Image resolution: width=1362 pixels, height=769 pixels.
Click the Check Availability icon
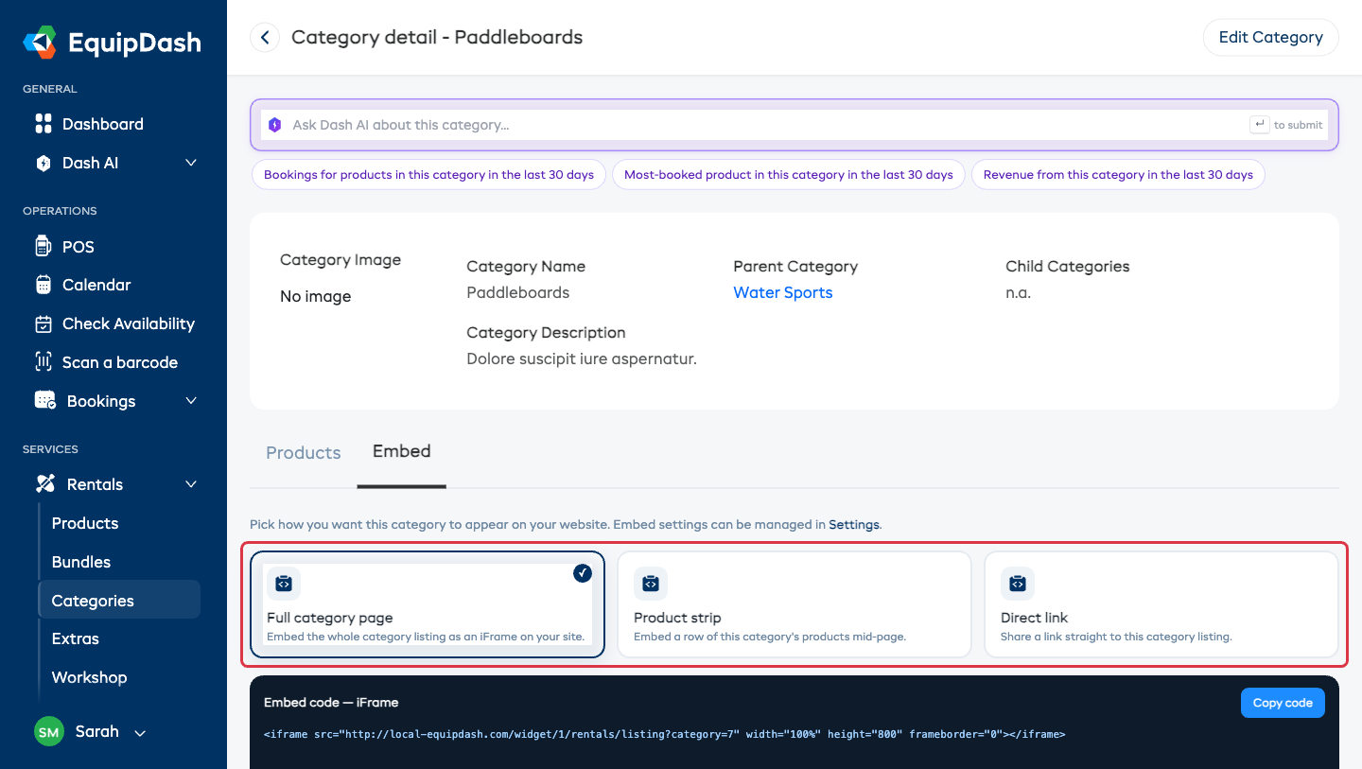click(44, 323)
